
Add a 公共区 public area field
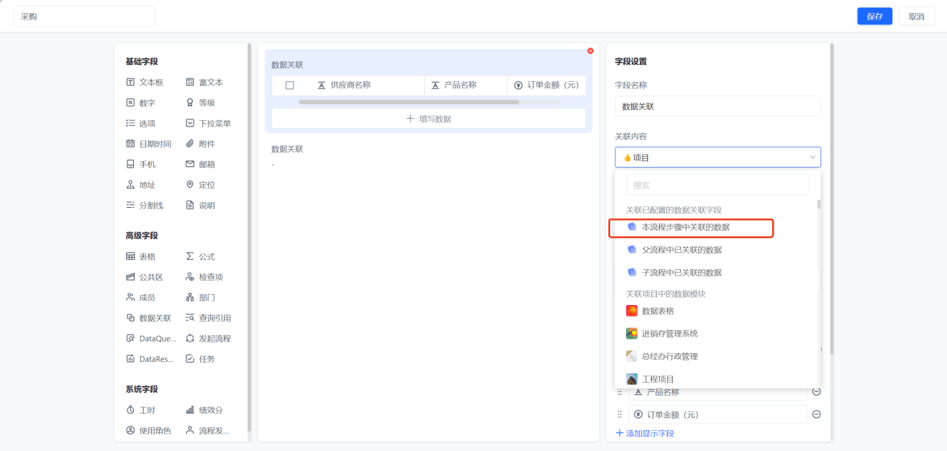pyautogui.click(x=145, y=277)
